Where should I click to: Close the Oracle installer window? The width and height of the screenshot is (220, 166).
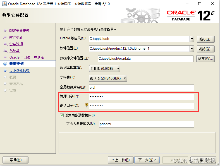pos(212,4)
